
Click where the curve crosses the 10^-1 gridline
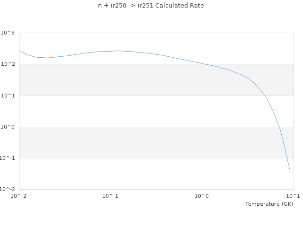click(287, 158)
